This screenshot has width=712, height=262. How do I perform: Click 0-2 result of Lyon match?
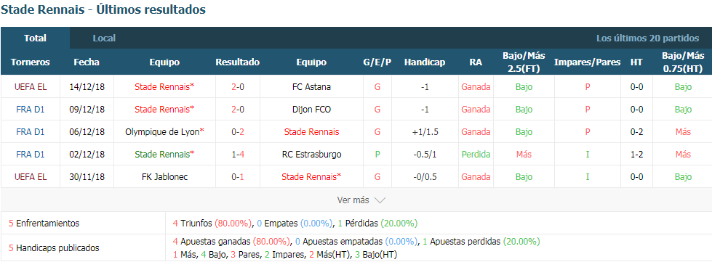pos(238,132)
